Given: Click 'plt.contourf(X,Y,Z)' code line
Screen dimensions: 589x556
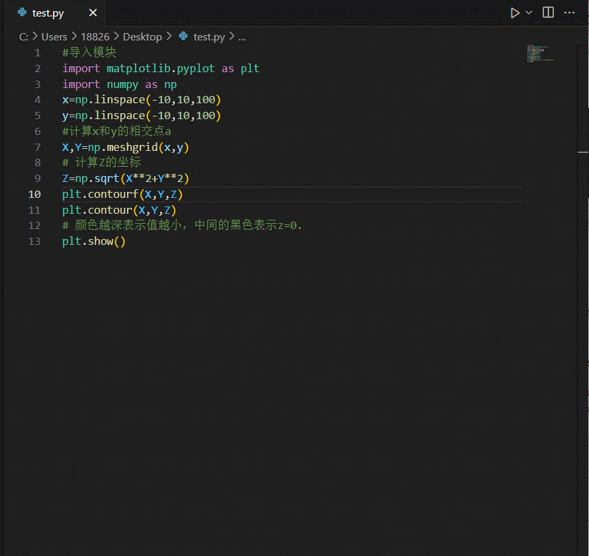Looking at the screenshot, I should pyautogui.click(x=122, y=194).
